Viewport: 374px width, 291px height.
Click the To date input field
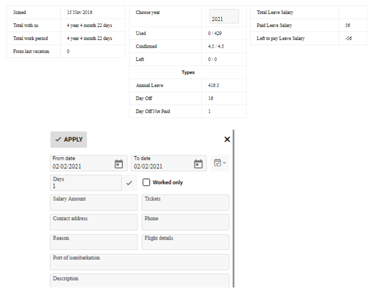[161, 166]
